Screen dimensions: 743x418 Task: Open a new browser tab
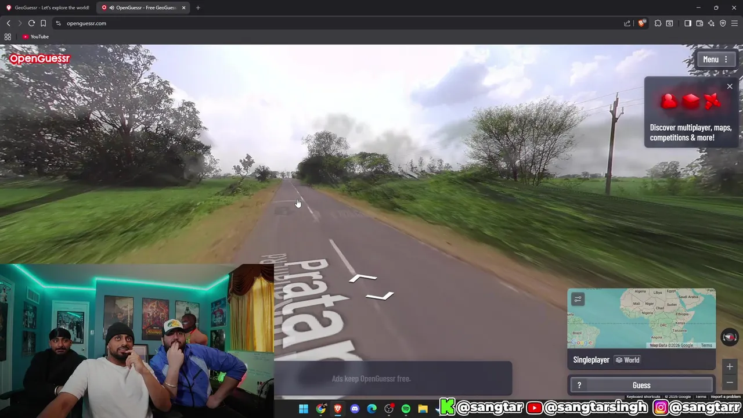[198, 8]
